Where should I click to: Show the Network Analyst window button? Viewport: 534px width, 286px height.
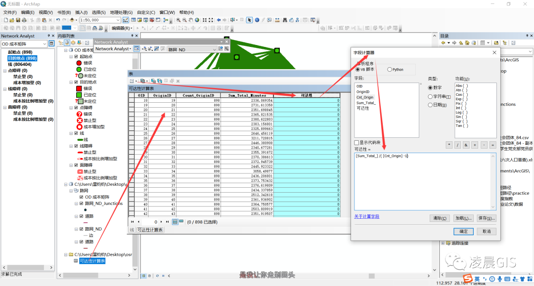(136, 49)
